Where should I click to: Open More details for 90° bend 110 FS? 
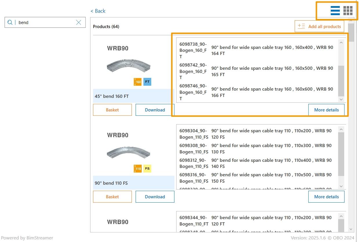326,197
